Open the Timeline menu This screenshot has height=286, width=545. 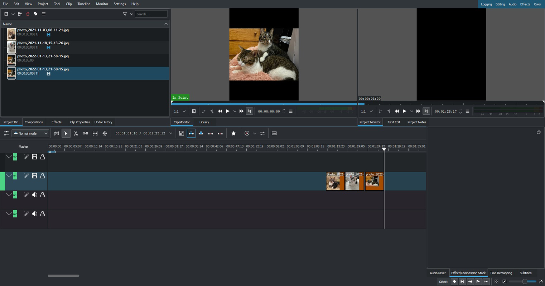[x=84, y=4]
